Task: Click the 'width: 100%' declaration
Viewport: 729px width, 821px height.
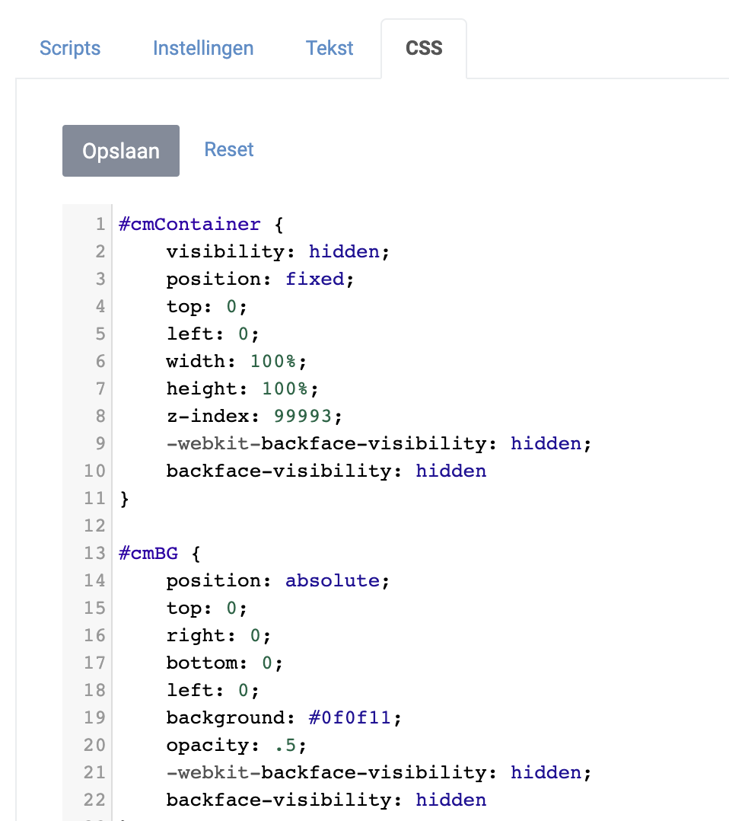Action: pos(237,361)
